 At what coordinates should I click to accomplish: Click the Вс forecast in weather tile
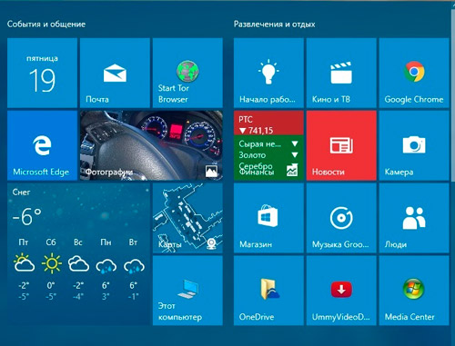coord(78,270)
